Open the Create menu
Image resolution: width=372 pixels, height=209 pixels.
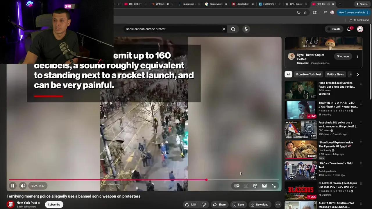tap(334, 29)
